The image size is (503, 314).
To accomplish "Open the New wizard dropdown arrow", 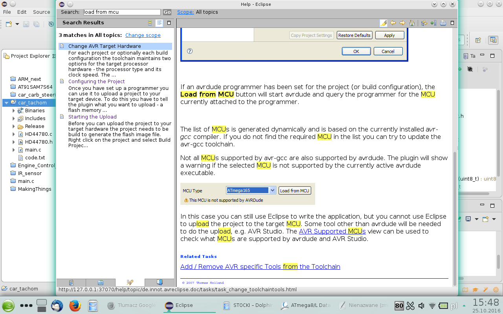I will [x=17, y=24].
